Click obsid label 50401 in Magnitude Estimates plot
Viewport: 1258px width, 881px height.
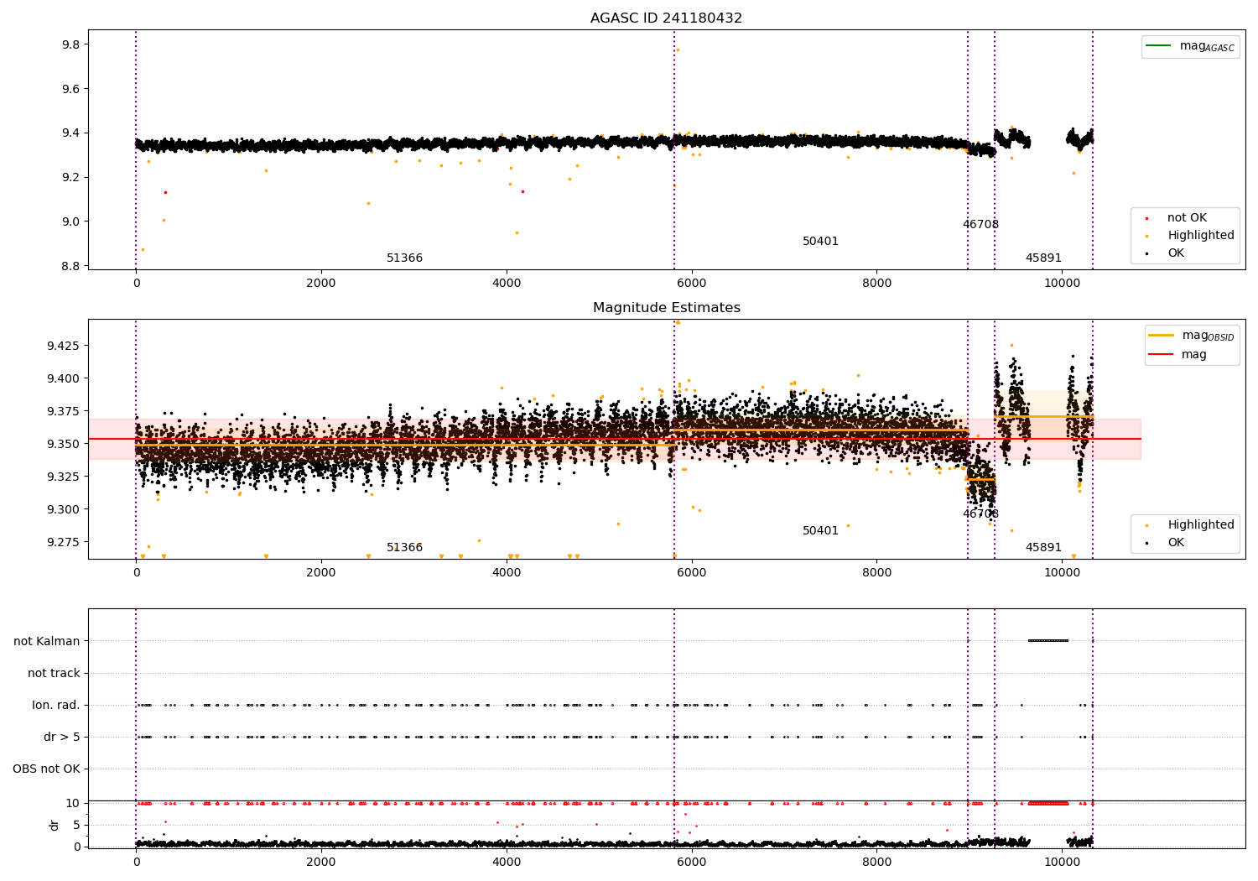coord(820,531)
